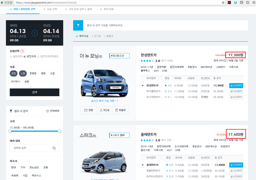Click the refresh icon next to 전체해제
256x180 pixels.
(x=47, y=111)
